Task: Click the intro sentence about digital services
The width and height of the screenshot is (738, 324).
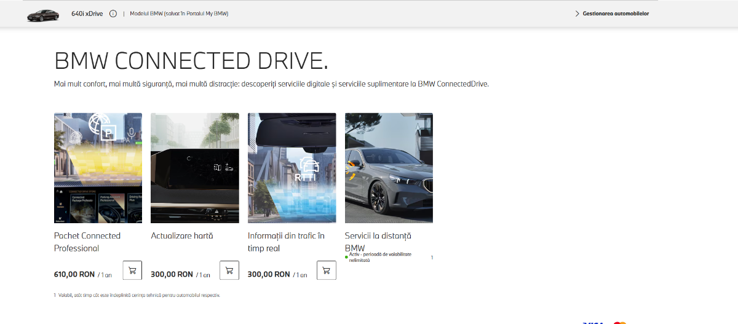Action: [x=271, y=84]
